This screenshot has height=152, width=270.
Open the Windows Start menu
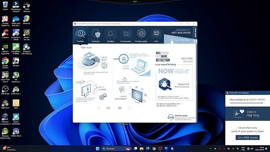pyautogui.click(x=97, y=149)
